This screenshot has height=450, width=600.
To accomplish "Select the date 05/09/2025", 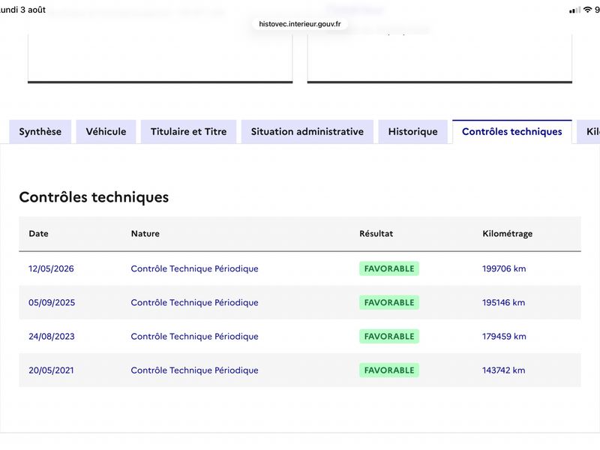I will click(x=52, y=303).
